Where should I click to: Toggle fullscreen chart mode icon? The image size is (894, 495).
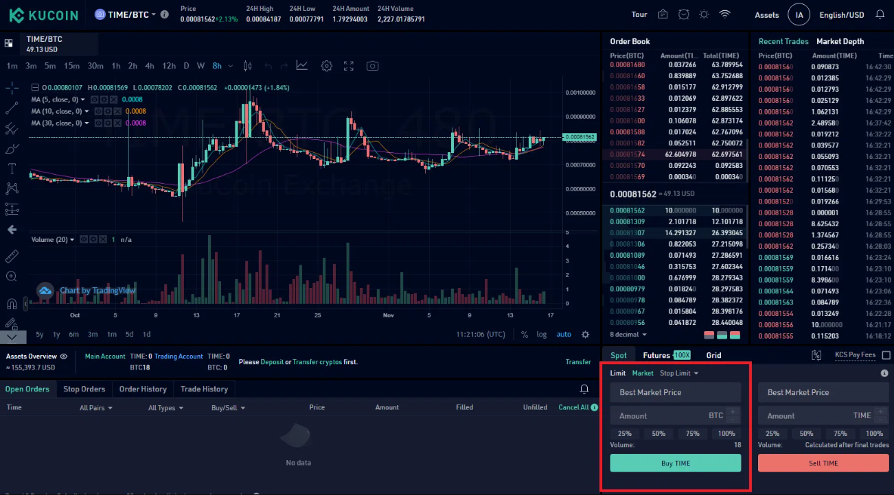tap(349, 66)
